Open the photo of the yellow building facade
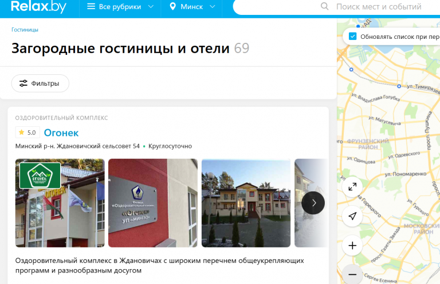 pyautogui.click(x=246, y=203)
